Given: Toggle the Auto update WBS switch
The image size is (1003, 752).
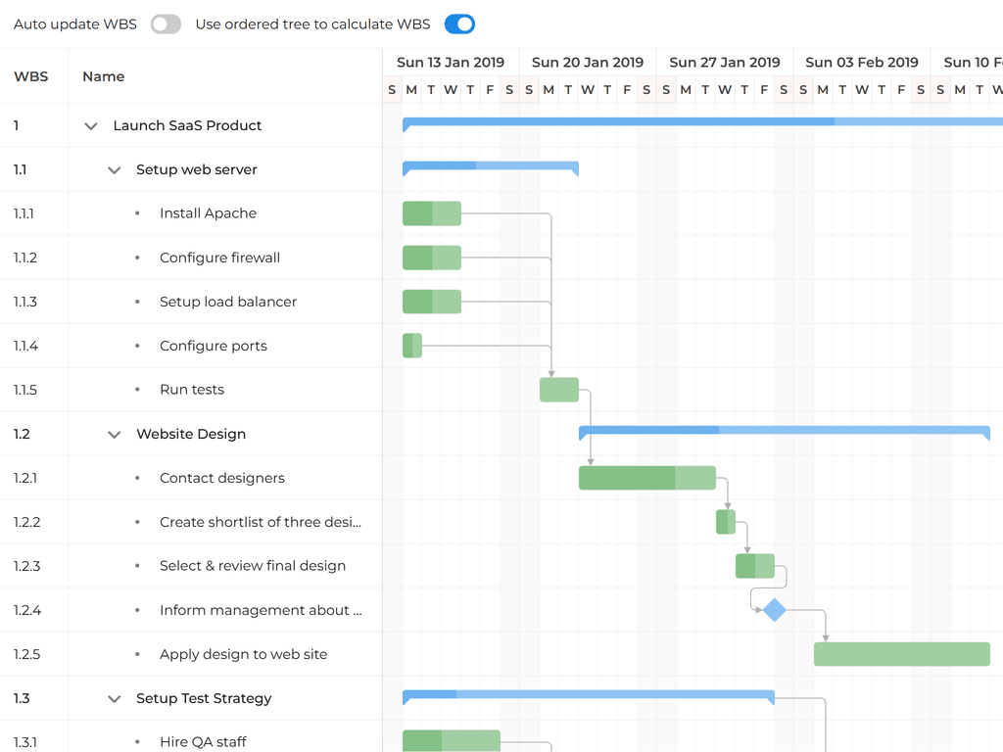Looking at the screenshot, I should click(x=166, y=24).
